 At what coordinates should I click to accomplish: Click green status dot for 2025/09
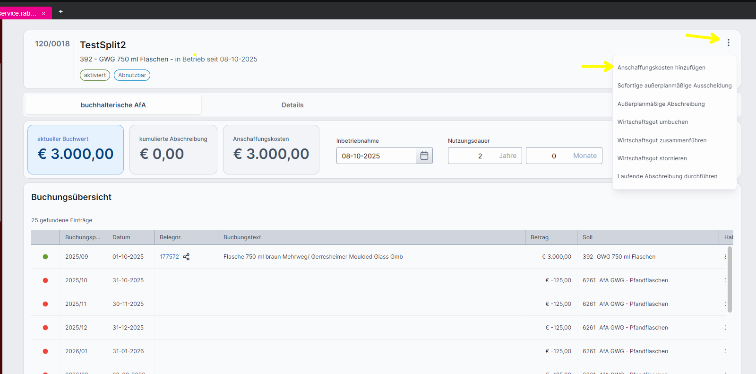click(45, 257)
